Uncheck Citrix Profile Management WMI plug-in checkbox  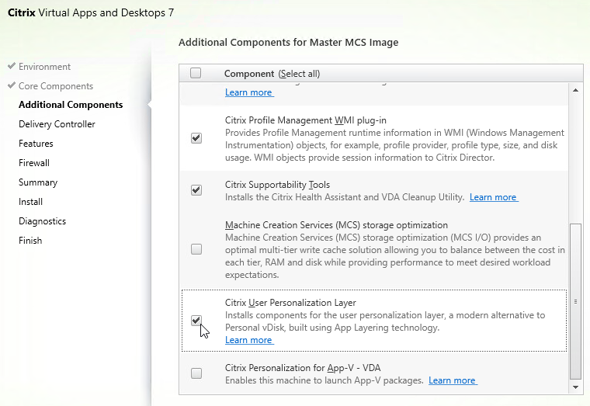click(x=196, y=138)
